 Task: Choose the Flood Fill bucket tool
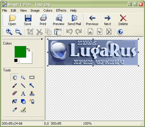15,101
